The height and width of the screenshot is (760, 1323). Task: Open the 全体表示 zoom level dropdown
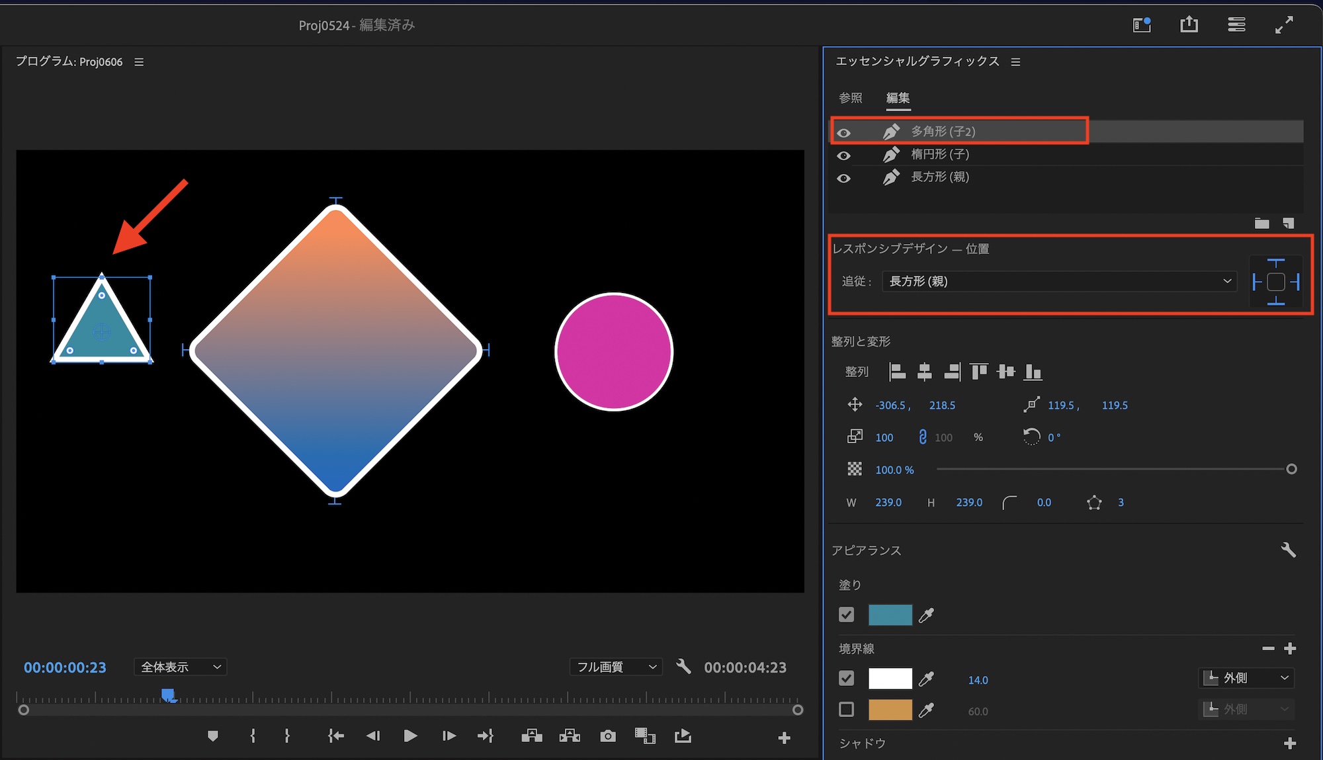coord(180,667)
